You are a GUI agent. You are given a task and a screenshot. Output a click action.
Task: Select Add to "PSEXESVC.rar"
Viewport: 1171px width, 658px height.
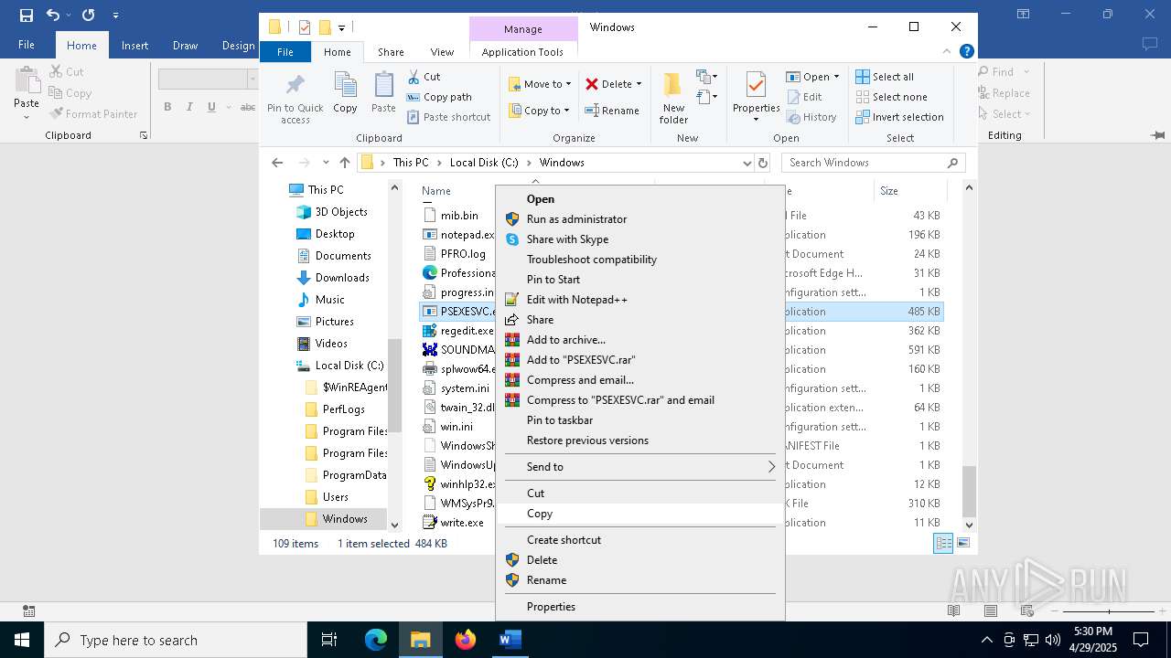pyautogui.click(x=640, y=360)
